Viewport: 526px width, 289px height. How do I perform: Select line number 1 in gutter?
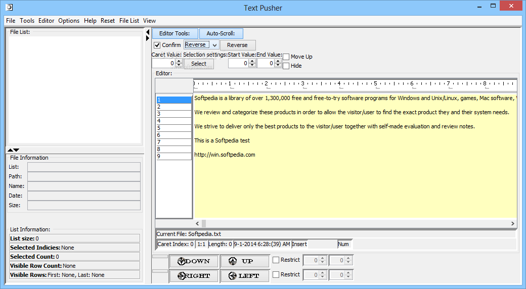pos(174,100)
